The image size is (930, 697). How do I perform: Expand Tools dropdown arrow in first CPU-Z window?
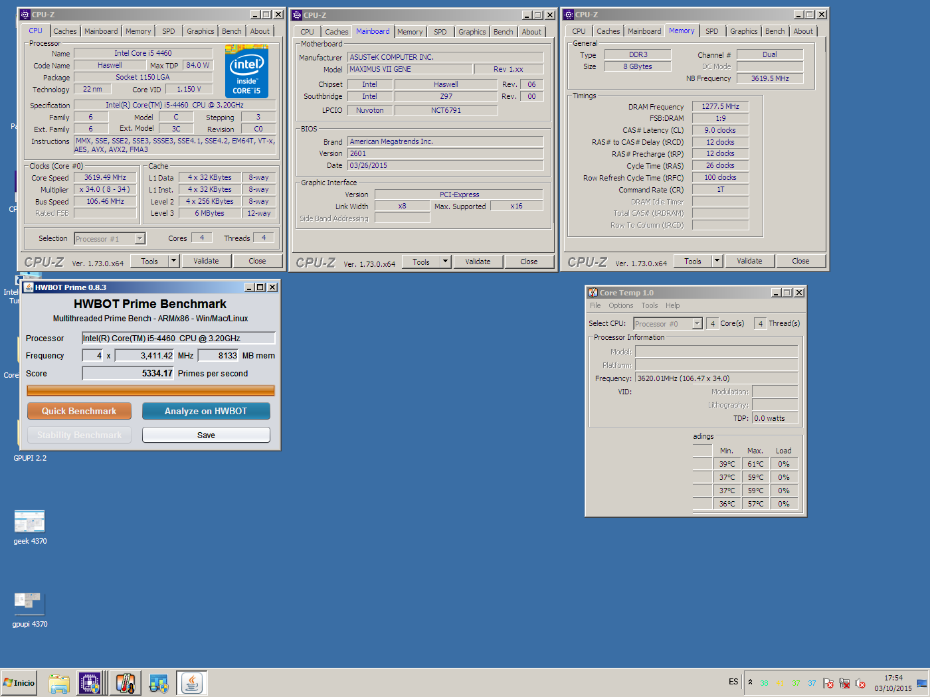[173, 262]
